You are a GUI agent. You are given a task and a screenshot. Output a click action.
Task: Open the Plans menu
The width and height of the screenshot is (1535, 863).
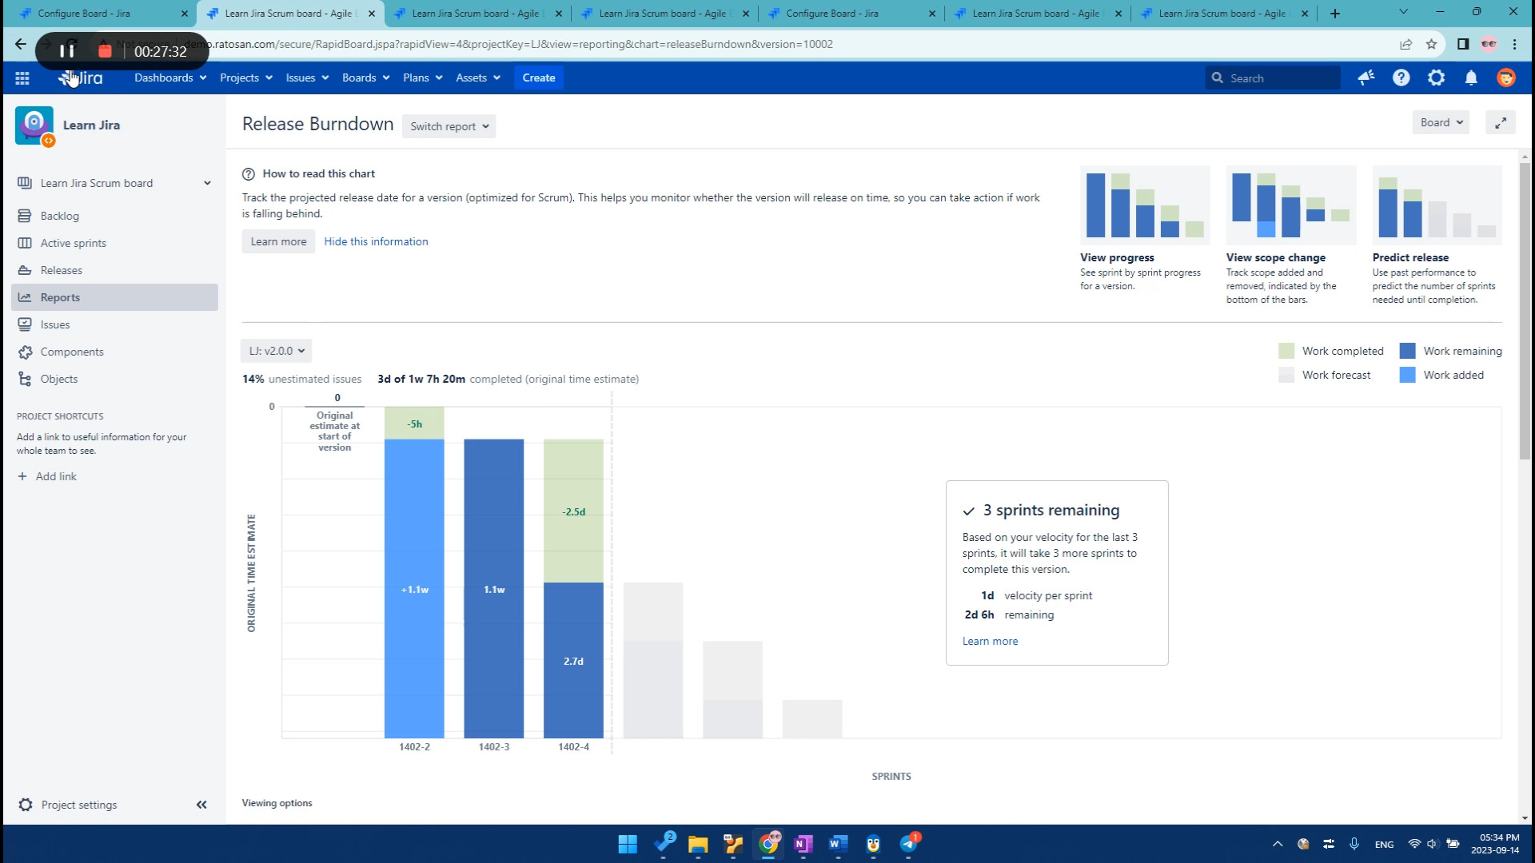coord(422,78)
